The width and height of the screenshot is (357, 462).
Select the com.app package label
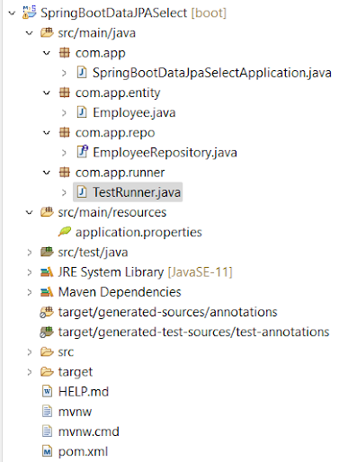(100, 53)
